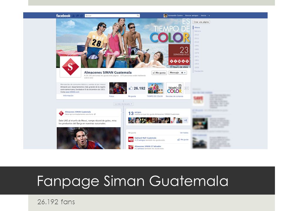Open Lo más destacado dropdown

tap(123, 104)
